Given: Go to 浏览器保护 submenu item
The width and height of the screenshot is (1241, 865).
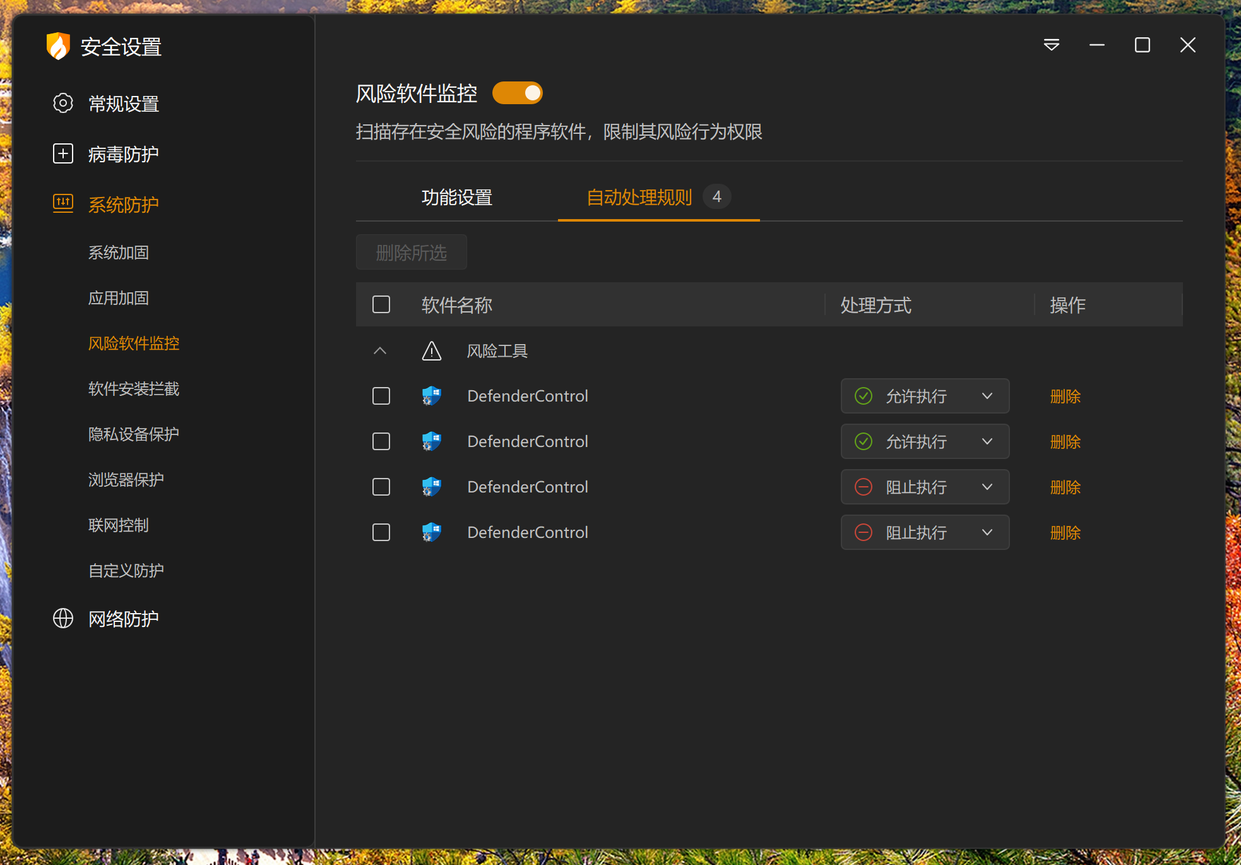Looking at the screenshot, I should pos(126,480).
